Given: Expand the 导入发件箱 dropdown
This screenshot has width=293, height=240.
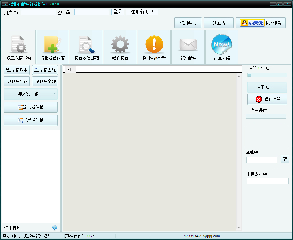Looking at the screenshot, I should point(55,94).
